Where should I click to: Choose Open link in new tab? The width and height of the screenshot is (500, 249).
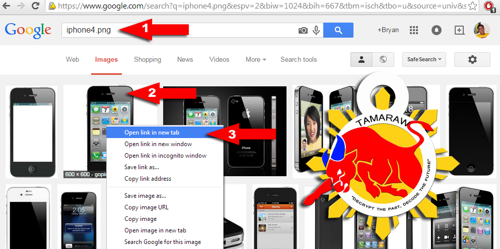coord(165,133)
